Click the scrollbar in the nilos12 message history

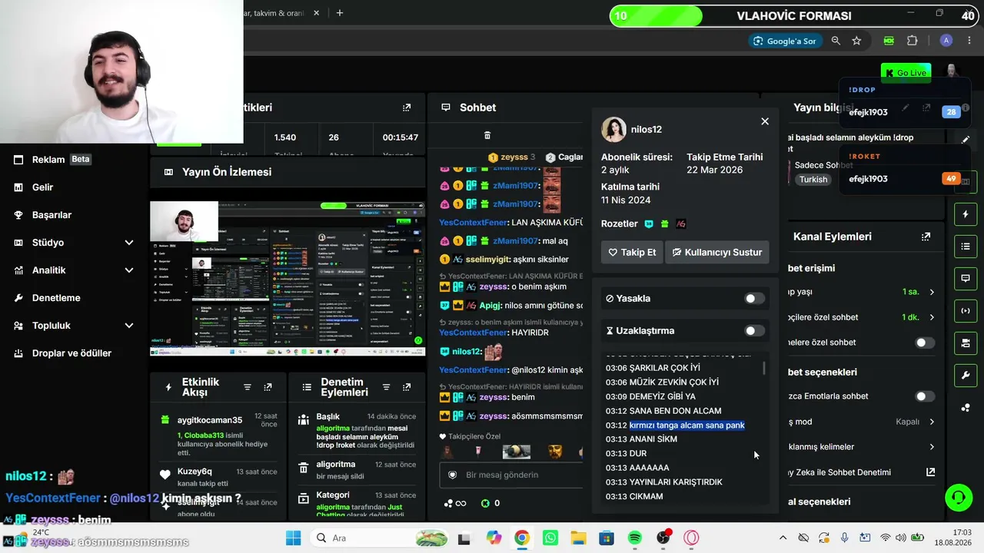click(x=763, y=369)
